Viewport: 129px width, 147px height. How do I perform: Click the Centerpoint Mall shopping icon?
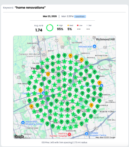pyautogui.click(x=102, y=85)
